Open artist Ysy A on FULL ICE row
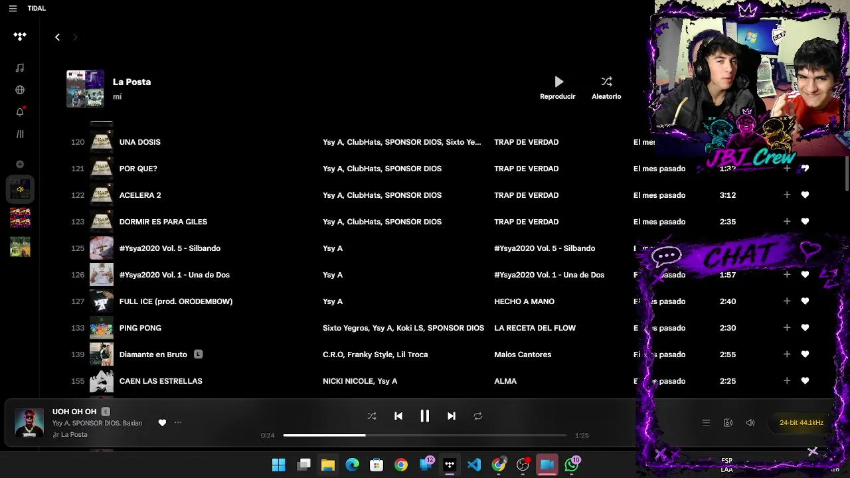The height and width of the screenshot is (478, 850). (333, 301)
